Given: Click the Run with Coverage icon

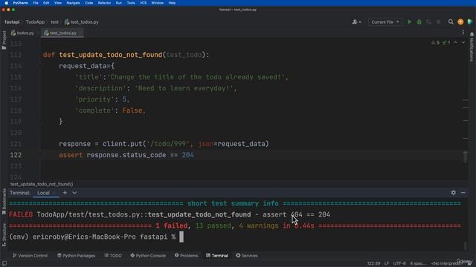Looking at the screenshot, I should [x=428, y=22].
